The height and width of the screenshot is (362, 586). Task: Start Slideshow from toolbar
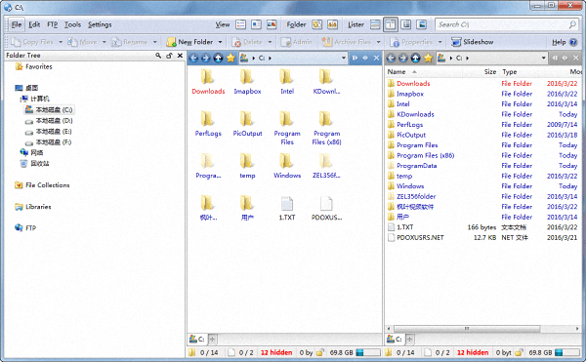coord(473,42)
